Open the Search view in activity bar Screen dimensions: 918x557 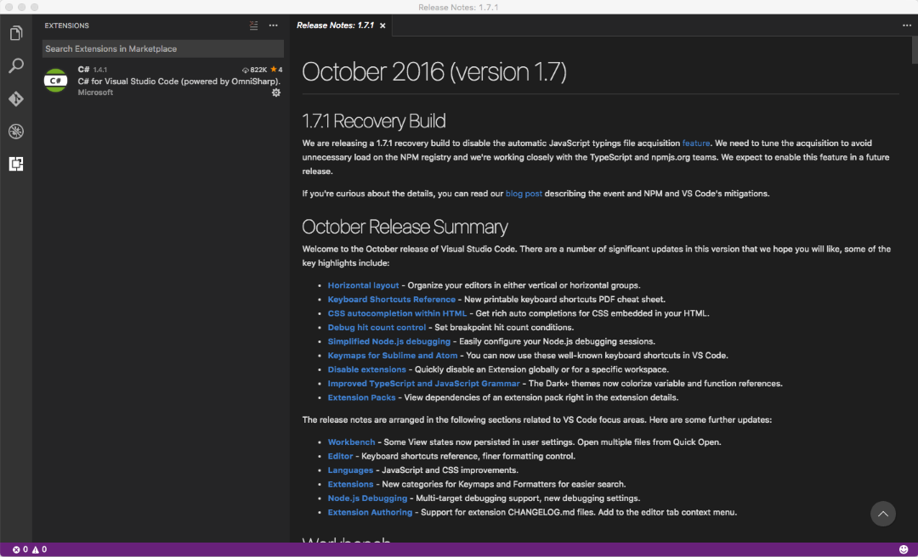point(16,65)
